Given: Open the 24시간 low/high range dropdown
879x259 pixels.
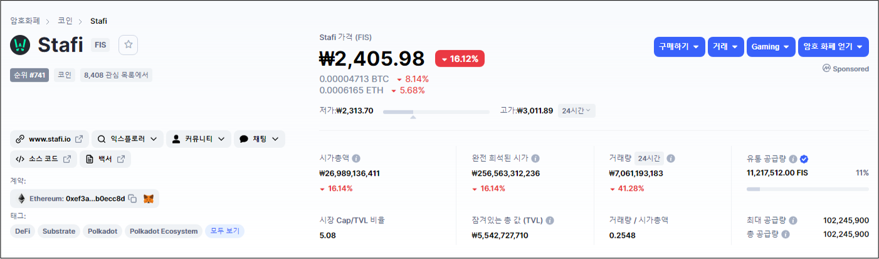Looking at the screenshot, I should (577, 111).
